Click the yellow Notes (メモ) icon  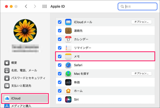68,56
